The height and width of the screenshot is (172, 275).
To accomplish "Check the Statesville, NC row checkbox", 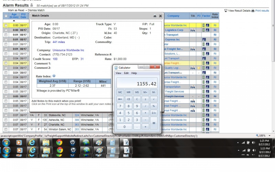I will (6, 115).
